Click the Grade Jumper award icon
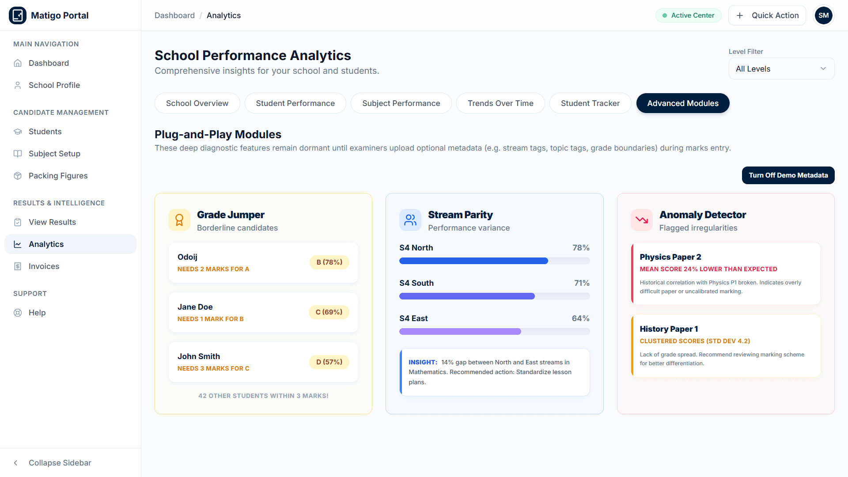Image resolution: width=848 pixels, height=477 pixels. [179, 220]
